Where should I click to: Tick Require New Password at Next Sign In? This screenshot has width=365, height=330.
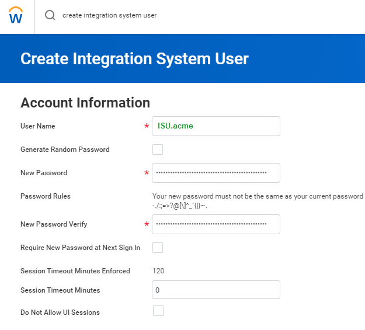coord(158,248)
